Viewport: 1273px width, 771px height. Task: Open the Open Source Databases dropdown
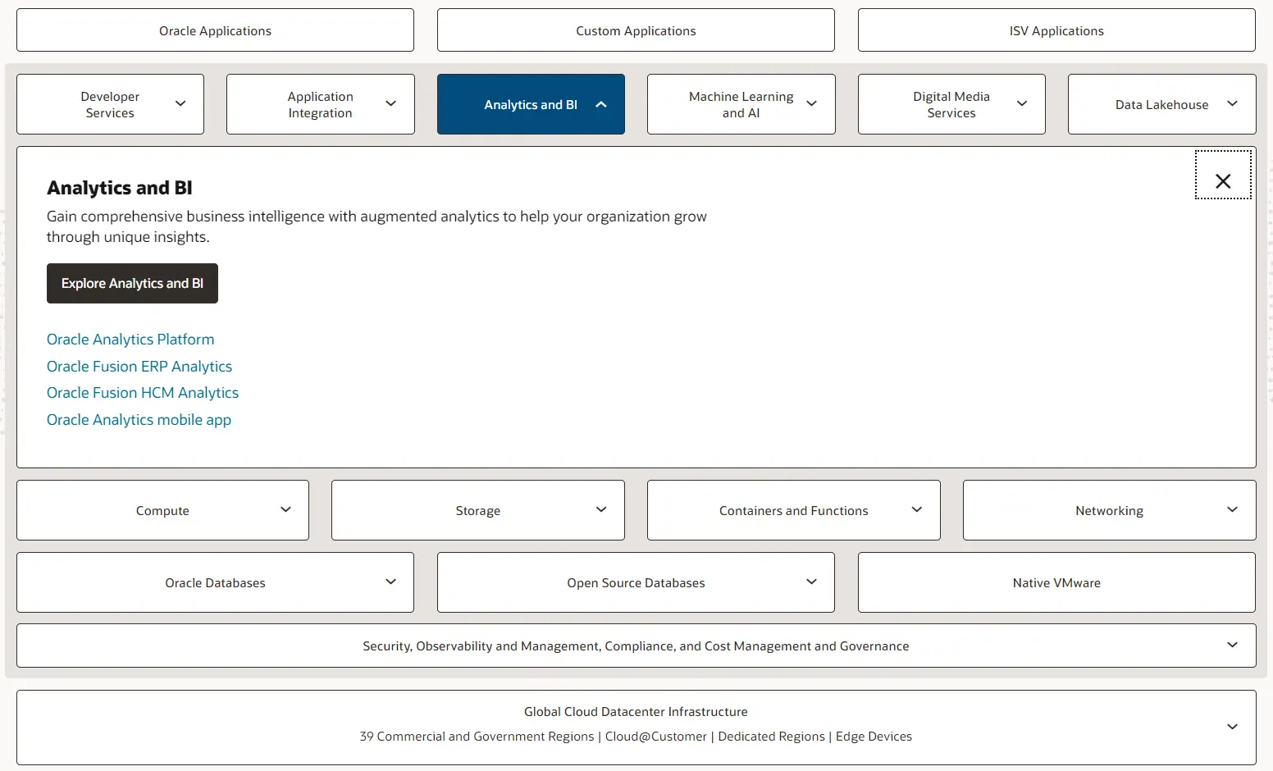(636, 582)
